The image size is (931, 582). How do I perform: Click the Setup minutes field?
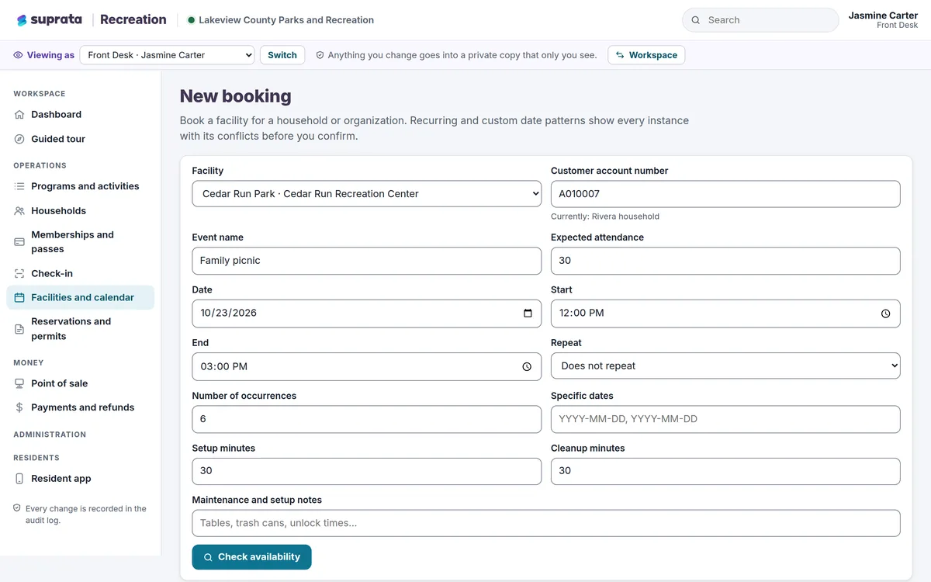click(367, 471)
